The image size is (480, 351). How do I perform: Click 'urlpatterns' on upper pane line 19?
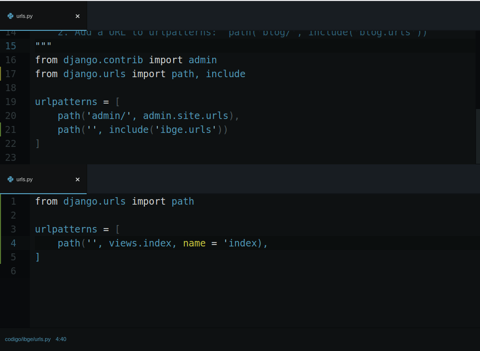[x=66, y=102]
